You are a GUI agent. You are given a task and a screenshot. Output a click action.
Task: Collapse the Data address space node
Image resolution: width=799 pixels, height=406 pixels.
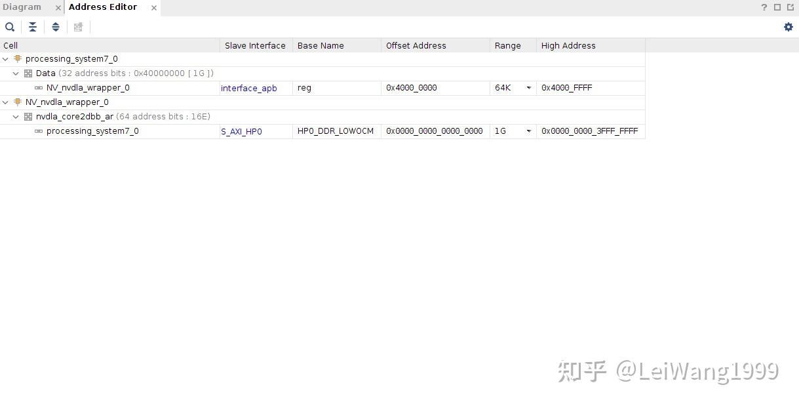(16, 73)
